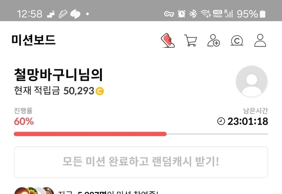Tap the participant avatars at the bottom
Image resolution: width=282 pixels, height=194 pixels.
click(x=34, y=191)
